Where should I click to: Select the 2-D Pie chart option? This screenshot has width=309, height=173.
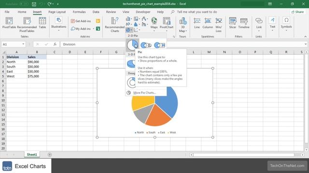132,45
